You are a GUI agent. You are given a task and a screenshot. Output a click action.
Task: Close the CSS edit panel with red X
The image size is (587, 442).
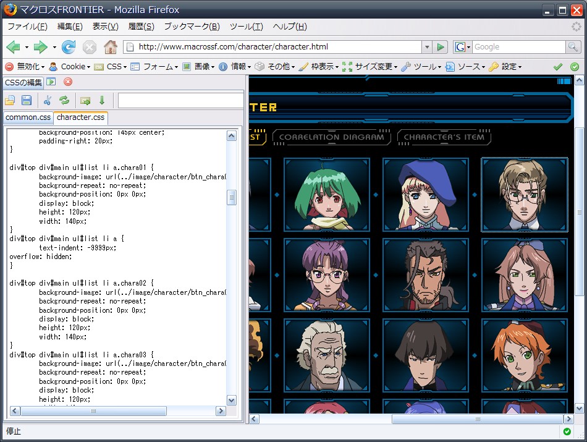[68, 82]
